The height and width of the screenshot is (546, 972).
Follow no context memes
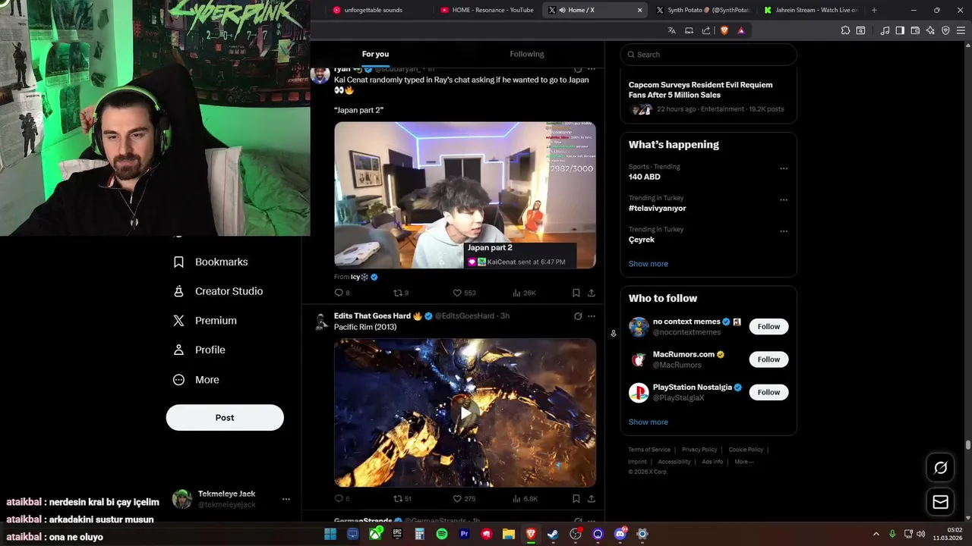(x=768, y=327)
